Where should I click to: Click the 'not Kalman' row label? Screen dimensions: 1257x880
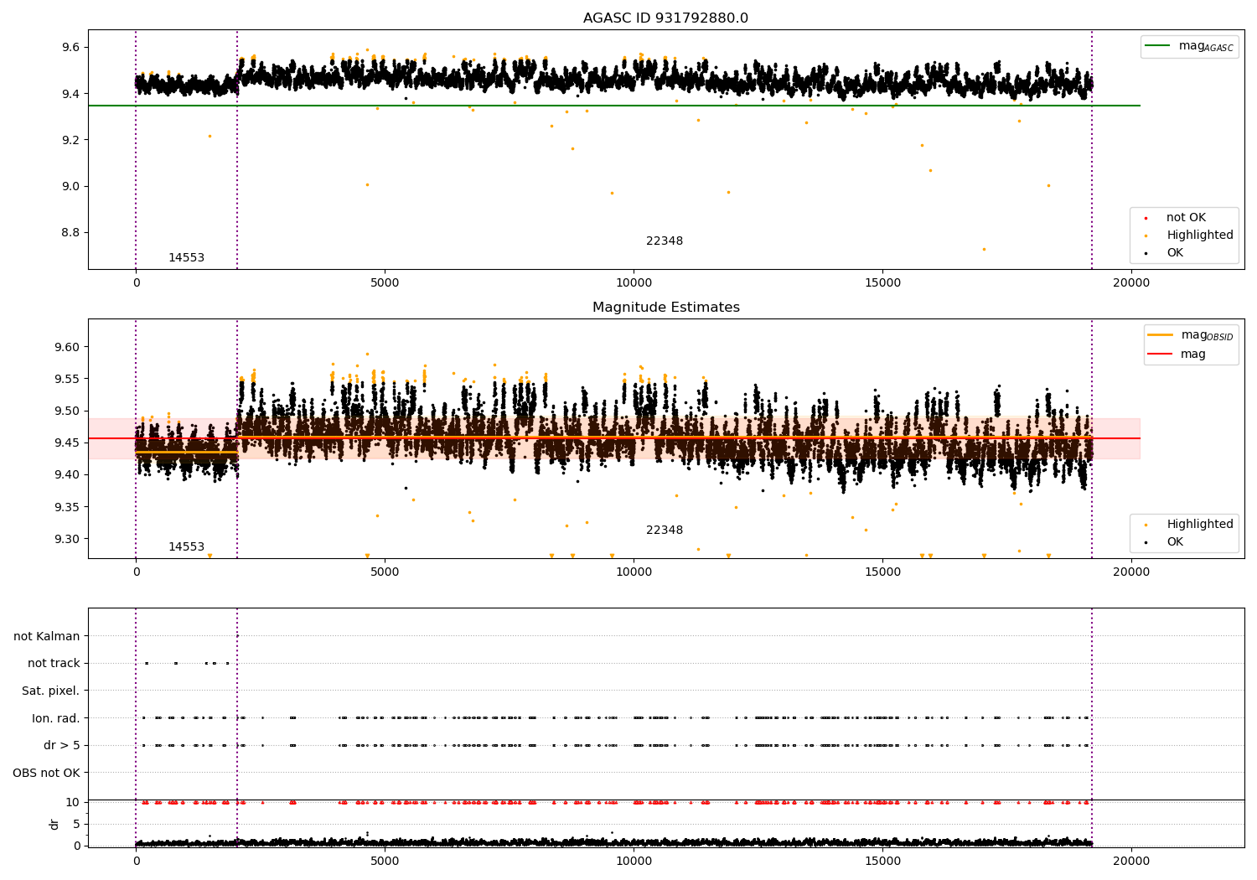[x=47, y=636]
